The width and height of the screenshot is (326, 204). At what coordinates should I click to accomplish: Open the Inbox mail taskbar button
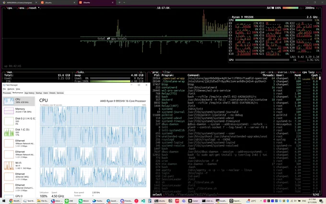tap(57, 201)
